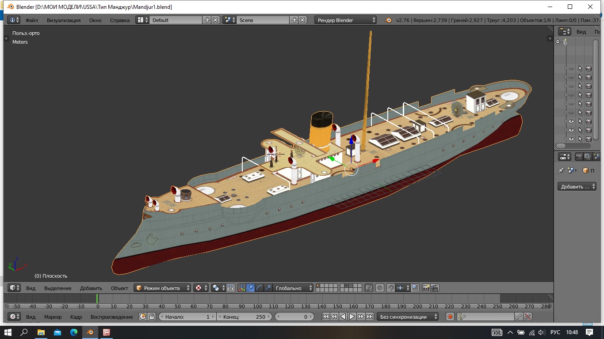Click the delete keyframe crossed key icon
Viewport: 604px width, 339px height.
click(527, 316)
